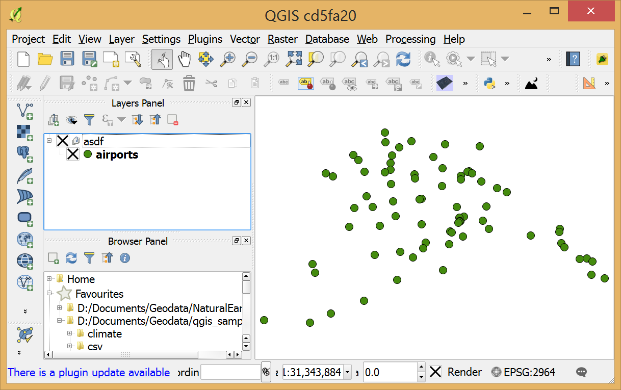Expand the climate folder in browser tree
The image size is (621, 390).
pos(70,333)
